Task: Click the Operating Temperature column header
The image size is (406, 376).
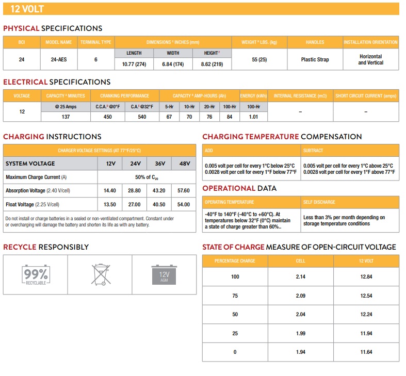Action: [229, 202]
